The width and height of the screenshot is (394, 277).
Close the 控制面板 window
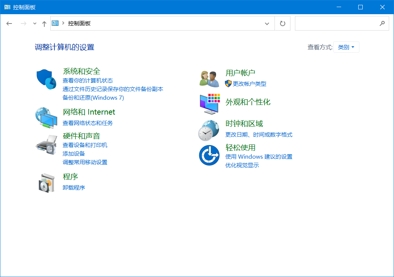(382, 7)
